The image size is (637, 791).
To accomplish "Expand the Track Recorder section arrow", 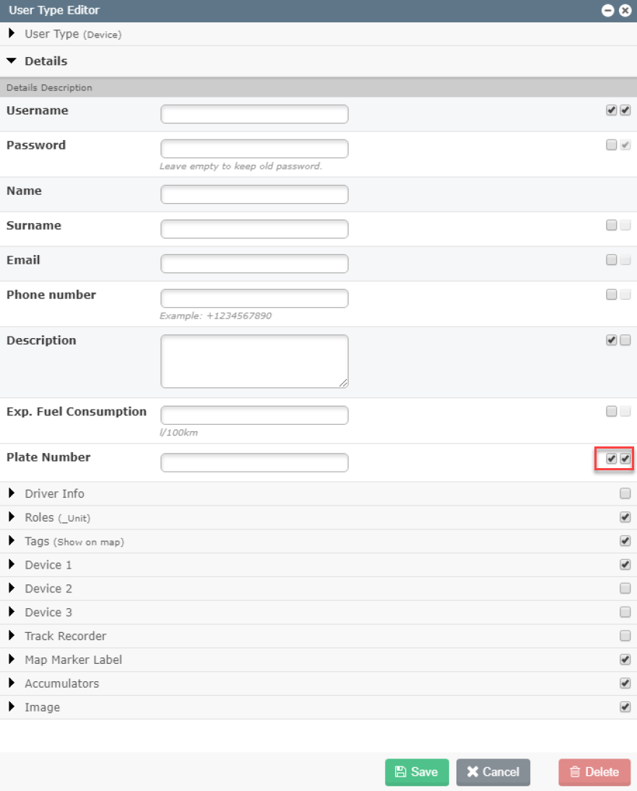I will [x=12, y=635].
